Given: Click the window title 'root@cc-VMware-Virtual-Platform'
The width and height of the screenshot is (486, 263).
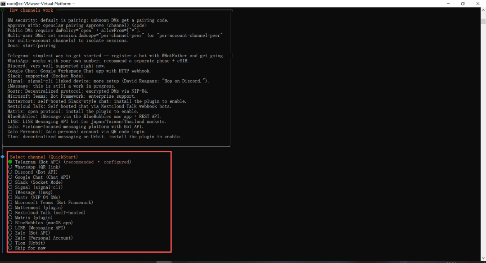Looking at the screenshot, I should (x=40, y=4).
